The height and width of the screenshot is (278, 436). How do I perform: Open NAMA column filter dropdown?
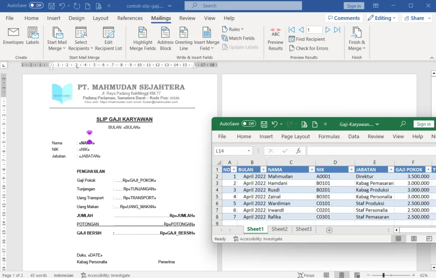tap(312, 169)
